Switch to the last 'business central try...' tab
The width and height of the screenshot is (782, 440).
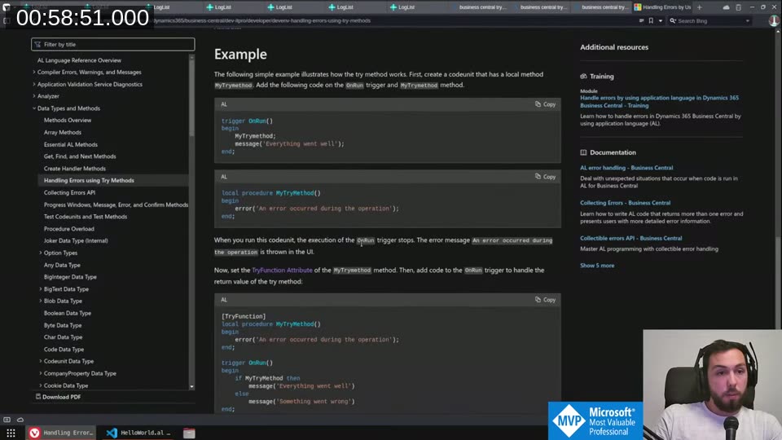click(x=604, y=7)
